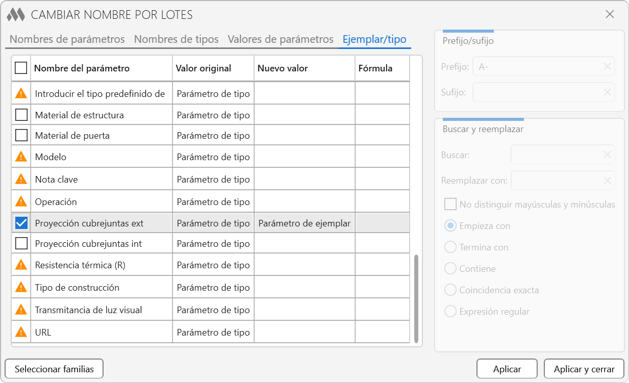Select the Contiene radio option
629x383 pixels.
450,269
